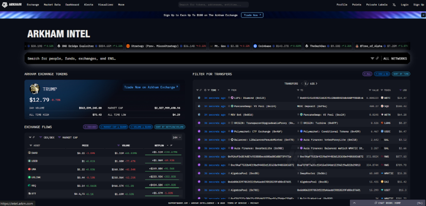Remove the CEX+DEX filter chip
Screen dimensions: 426x206
[x=90, y=127]
